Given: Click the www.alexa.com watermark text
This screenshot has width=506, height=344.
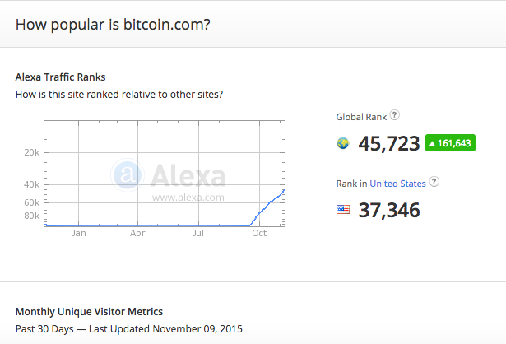Looking at the screenshot, I should point(188,198).
